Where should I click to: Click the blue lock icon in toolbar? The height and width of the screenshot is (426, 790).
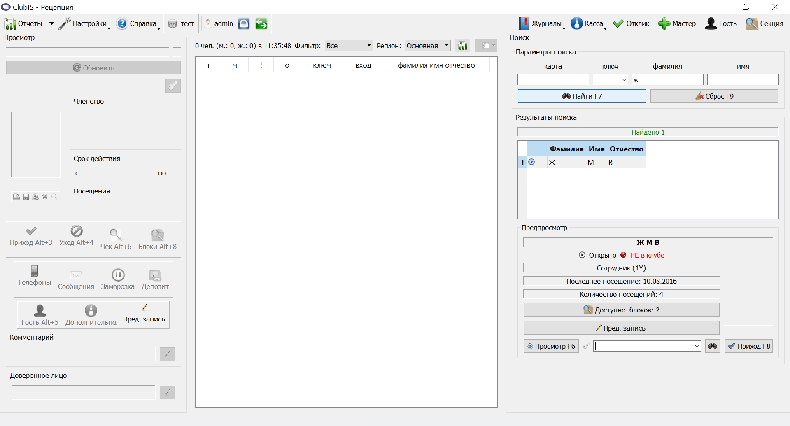click(x=244, y=23)
